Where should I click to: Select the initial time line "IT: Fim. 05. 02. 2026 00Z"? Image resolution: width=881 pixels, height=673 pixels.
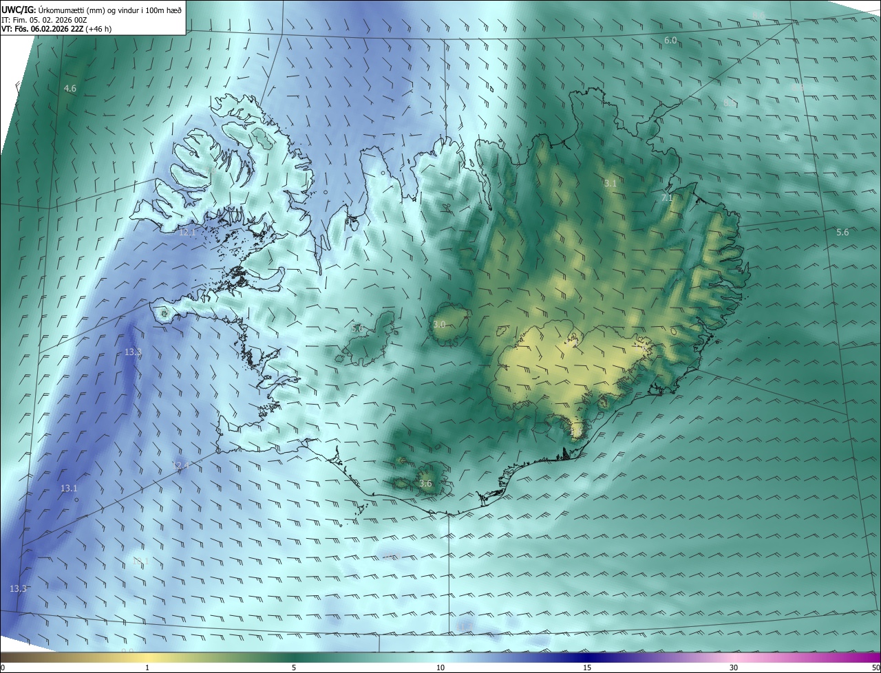44,19
